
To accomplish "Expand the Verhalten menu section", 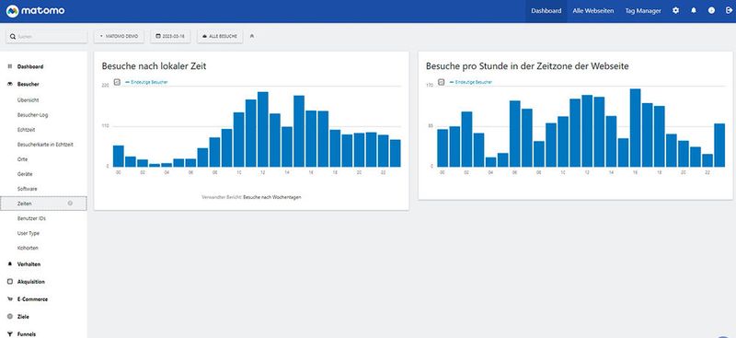I will coord(29,264).
